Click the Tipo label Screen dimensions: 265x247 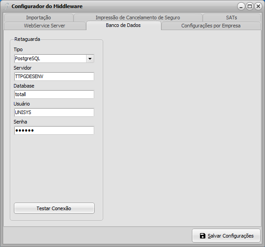[18, 49]
